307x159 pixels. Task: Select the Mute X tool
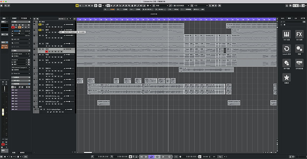pos(126,6)
